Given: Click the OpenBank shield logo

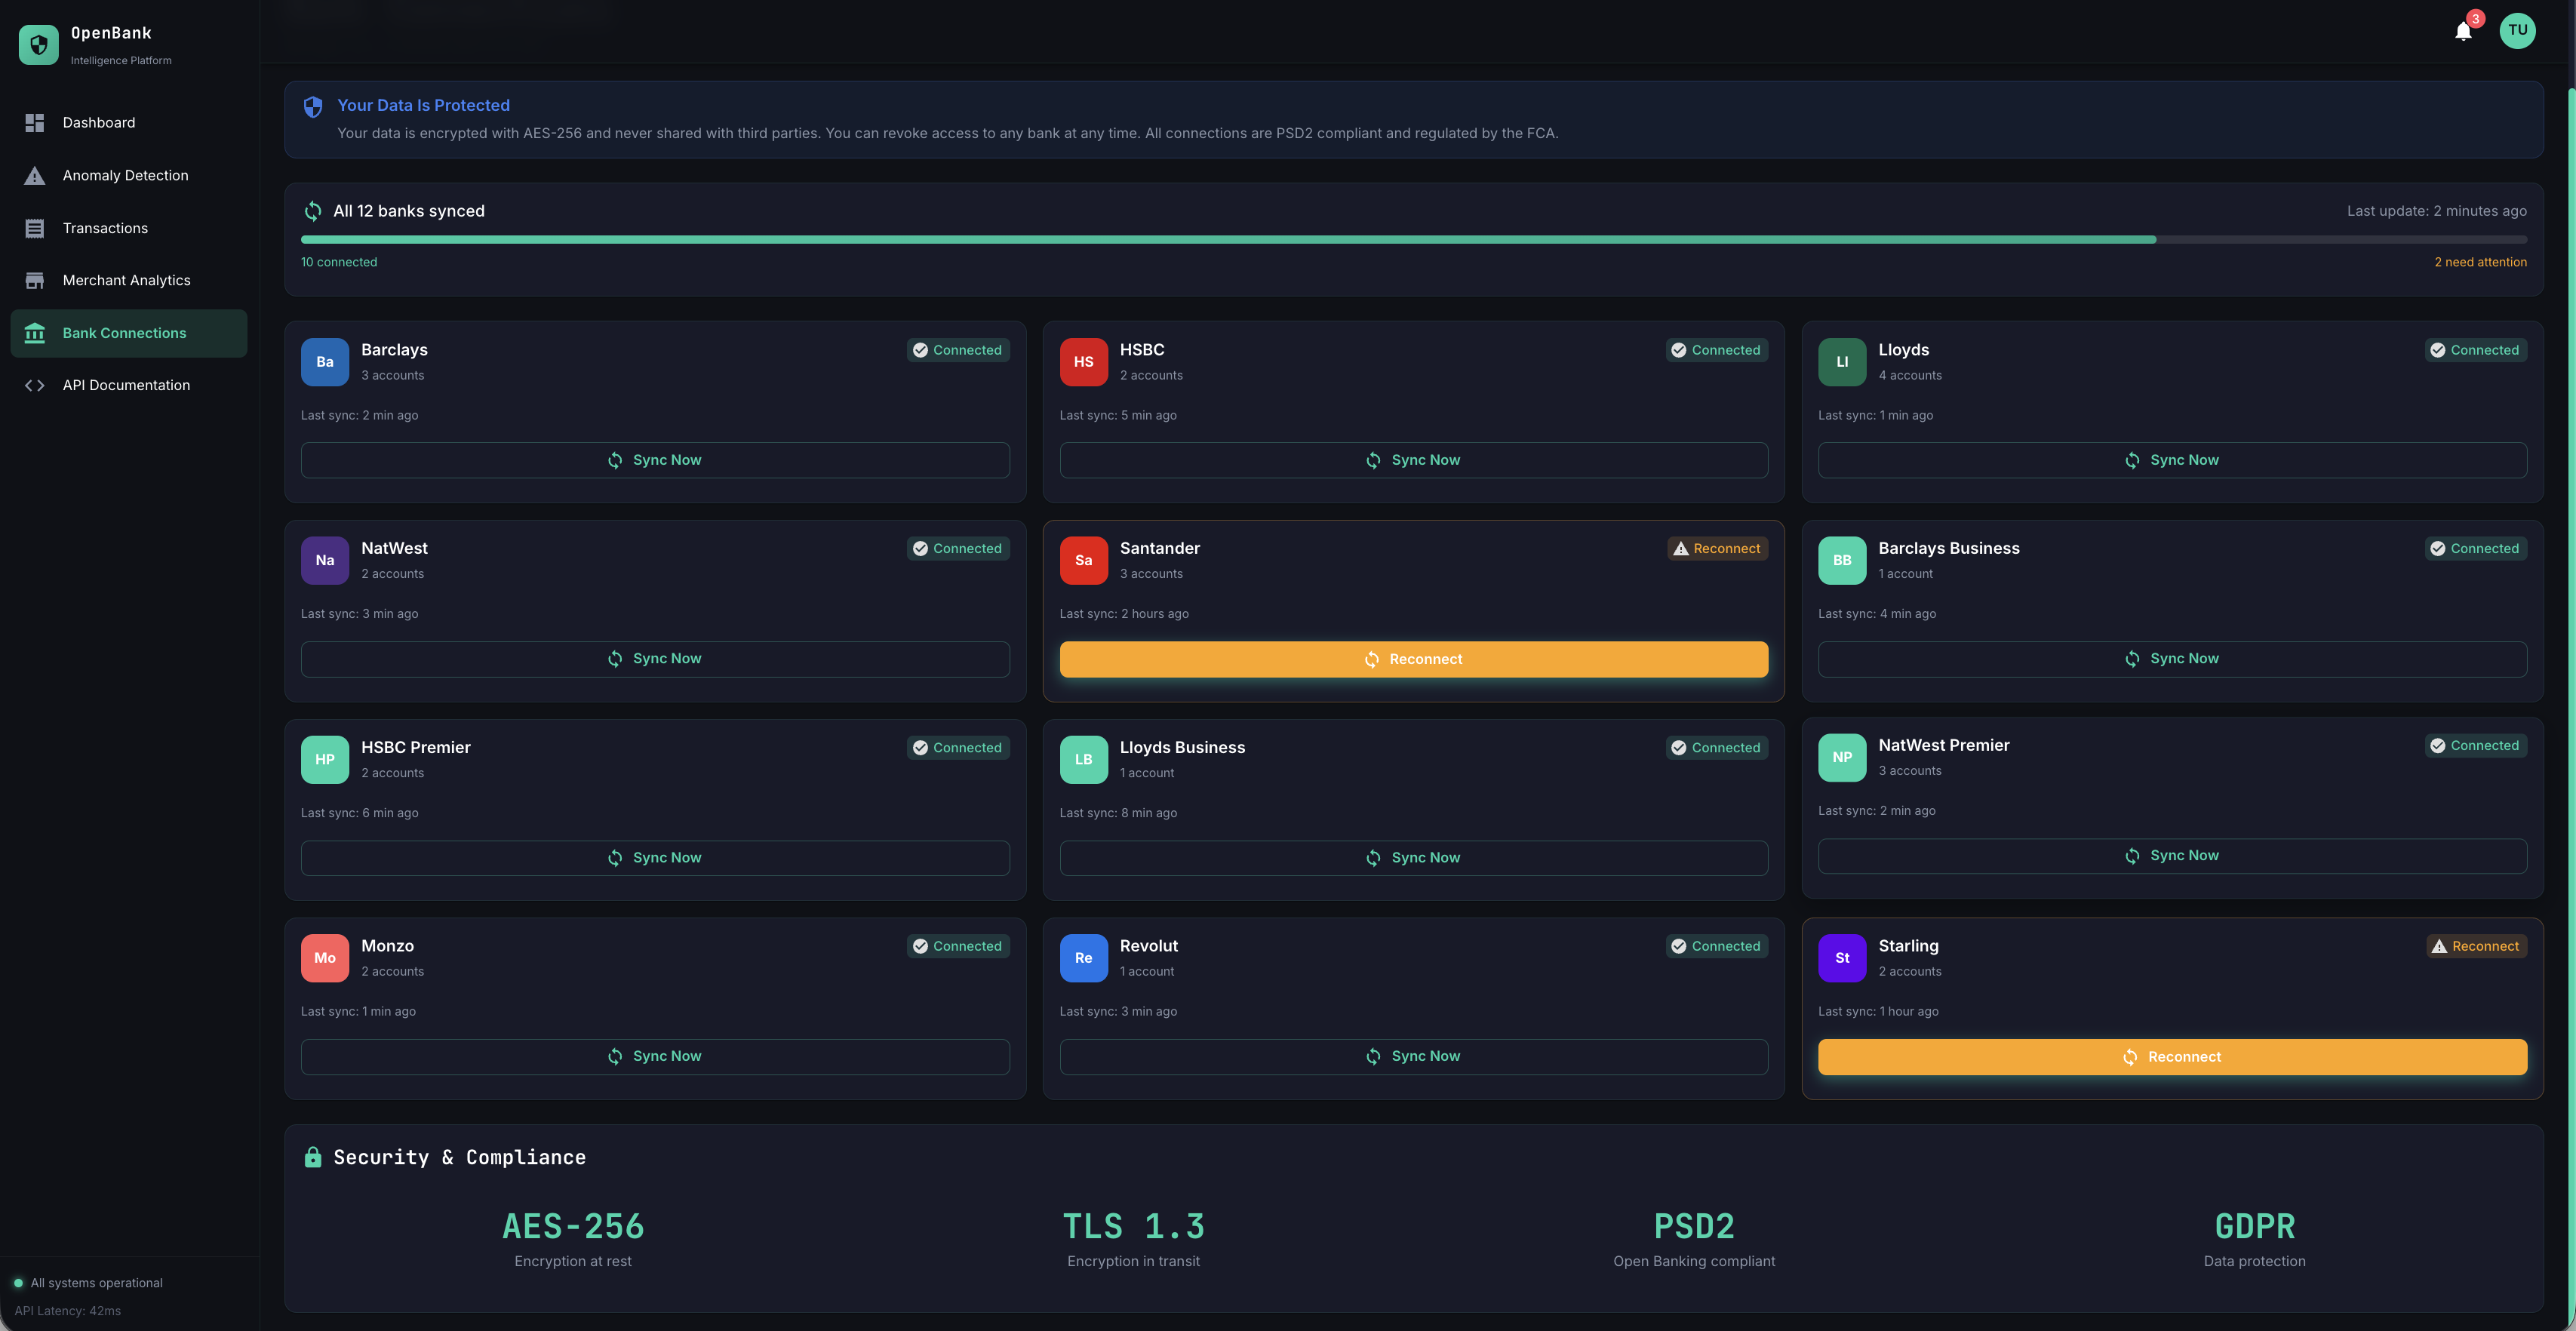Looking at the screenshot, I should 38,44.
